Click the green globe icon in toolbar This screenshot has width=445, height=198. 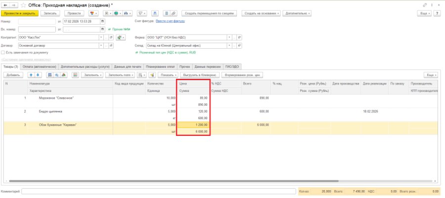click(x=117, y=13)
